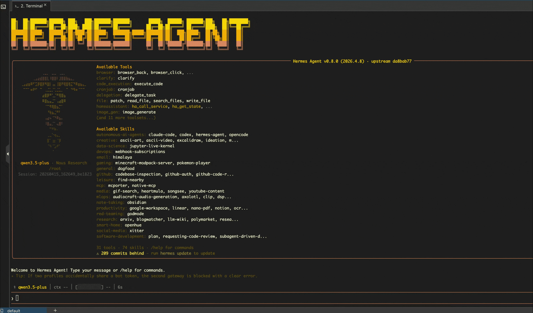Click the "6s" elapsed time entry

[120, 287]
